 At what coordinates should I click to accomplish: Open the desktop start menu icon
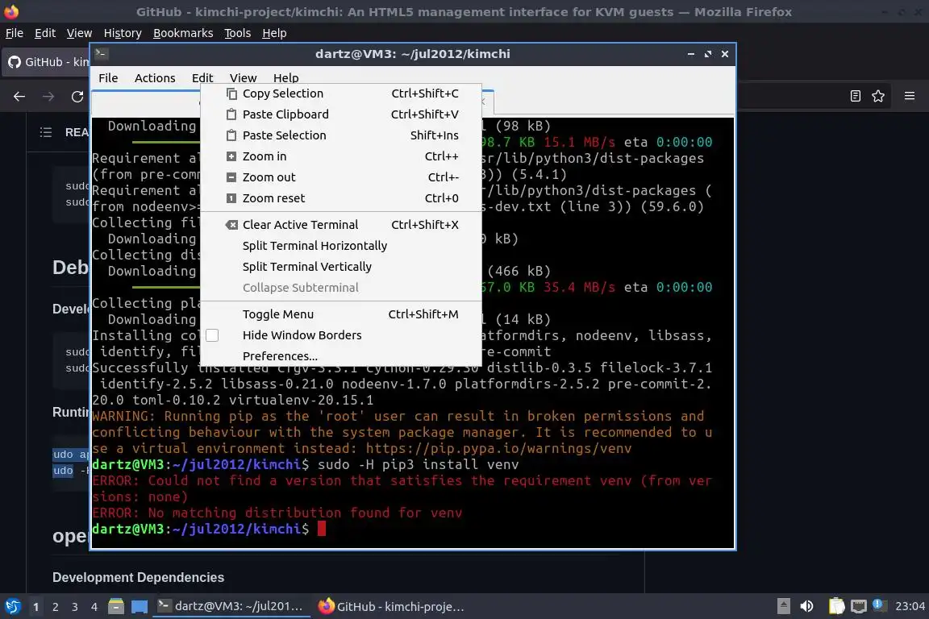click(x=13, y=607)
